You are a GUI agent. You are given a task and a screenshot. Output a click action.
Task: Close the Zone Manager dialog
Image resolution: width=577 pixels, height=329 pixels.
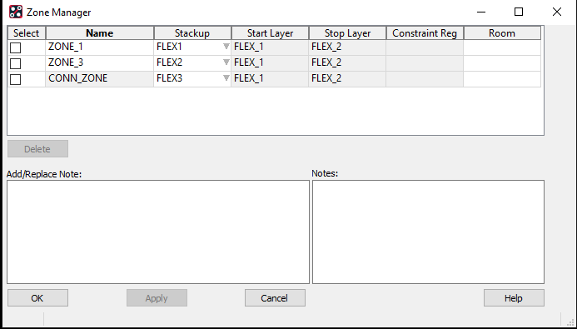click(557, 12)
